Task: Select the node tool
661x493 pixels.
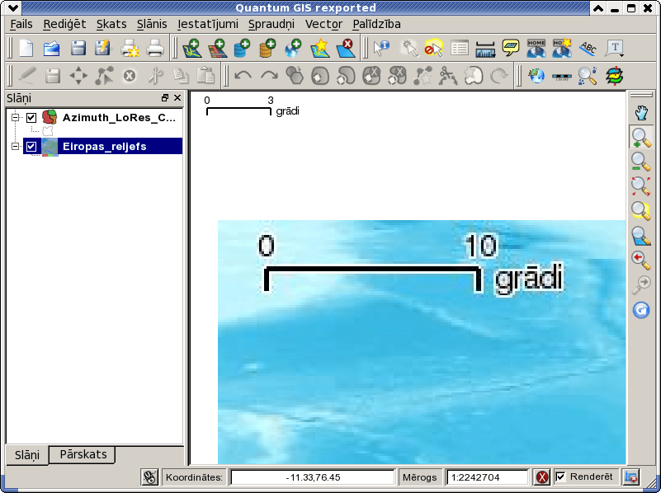Action: (x=104, y=76)
